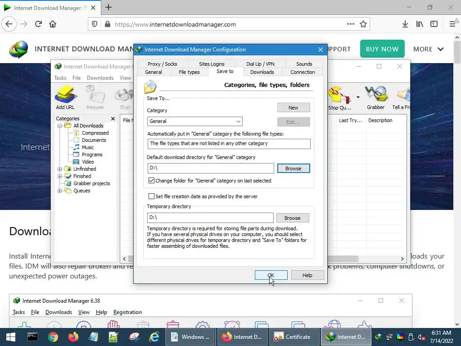Open Downloads menu in IDM window
Image resolution: width=461 pixels, height=346 pixels.
pos(100,77)
